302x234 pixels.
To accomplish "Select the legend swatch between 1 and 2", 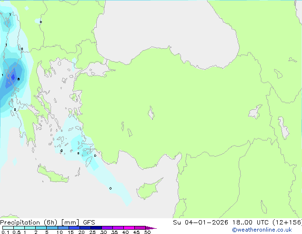I will click(x=30, y=228).
